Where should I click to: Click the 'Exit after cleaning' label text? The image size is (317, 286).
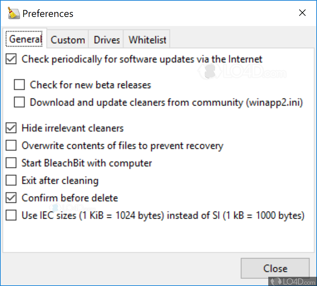click(x=60, y=180)
